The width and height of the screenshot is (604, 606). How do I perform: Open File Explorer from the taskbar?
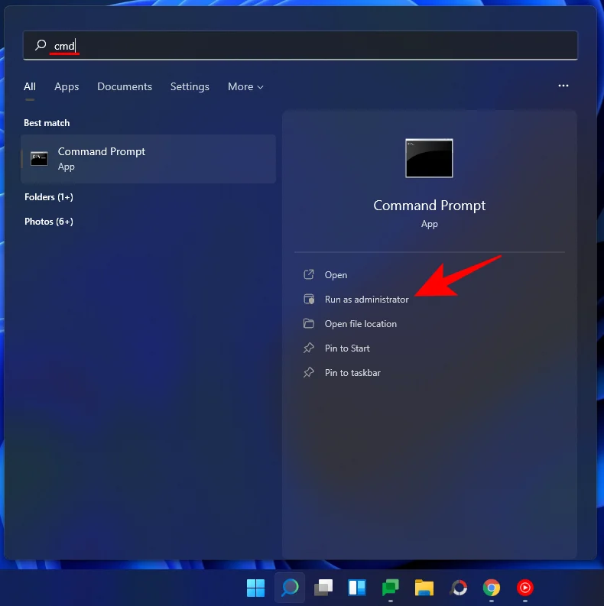tap(424, 588)
